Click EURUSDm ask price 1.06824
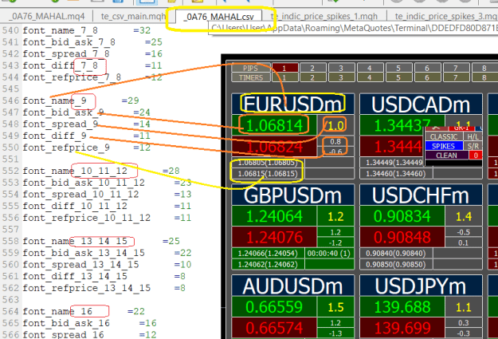 coord(274,147)
